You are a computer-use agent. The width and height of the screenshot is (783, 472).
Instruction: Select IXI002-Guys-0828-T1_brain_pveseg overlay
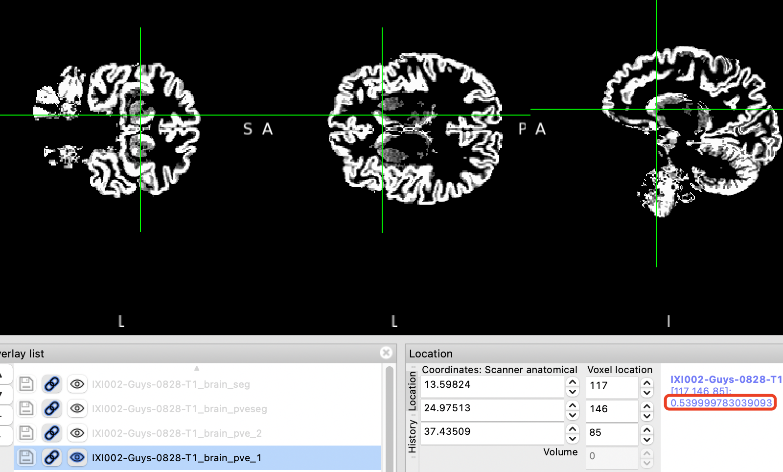180,409
